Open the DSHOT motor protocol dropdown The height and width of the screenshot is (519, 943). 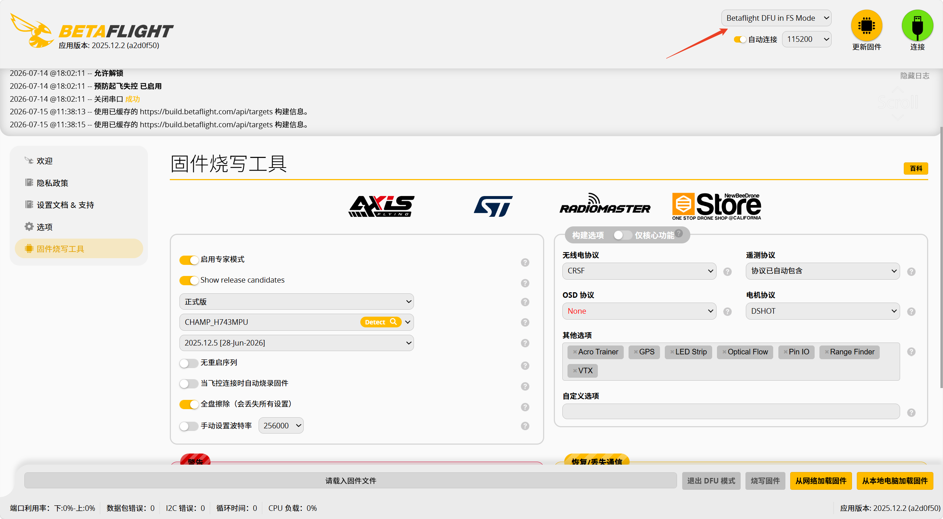point(822,311)
